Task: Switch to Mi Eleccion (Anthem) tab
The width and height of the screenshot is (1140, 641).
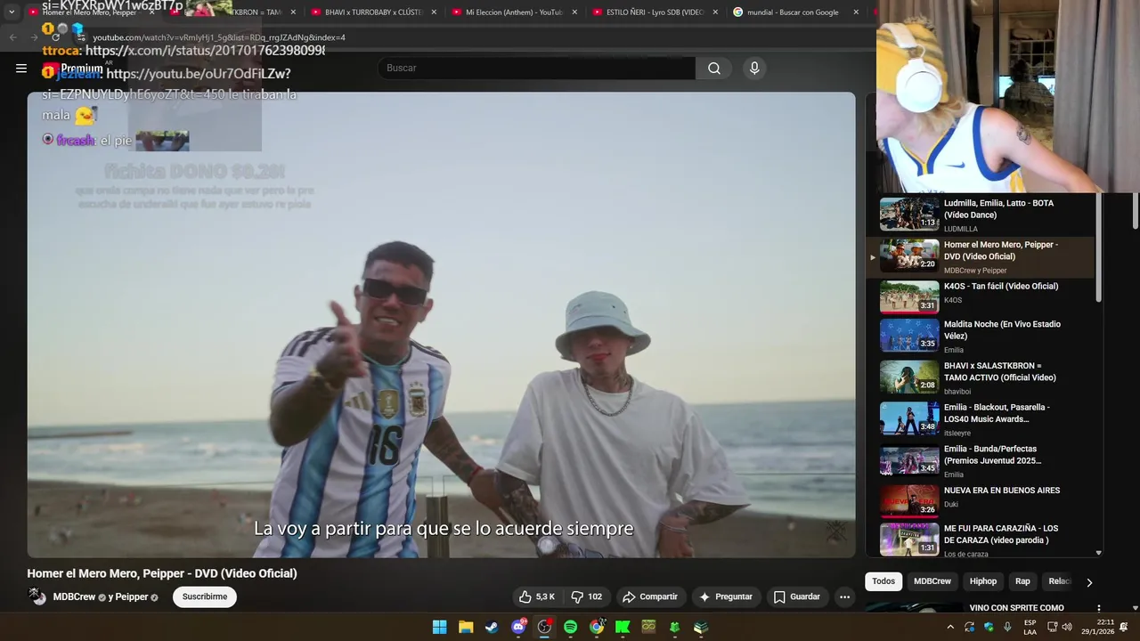Action: point(514,12)
